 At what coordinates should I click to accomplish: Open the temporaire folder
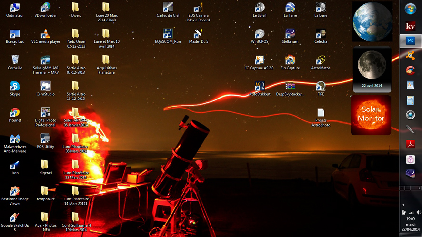pyautogui.click(x=45, y=193)
